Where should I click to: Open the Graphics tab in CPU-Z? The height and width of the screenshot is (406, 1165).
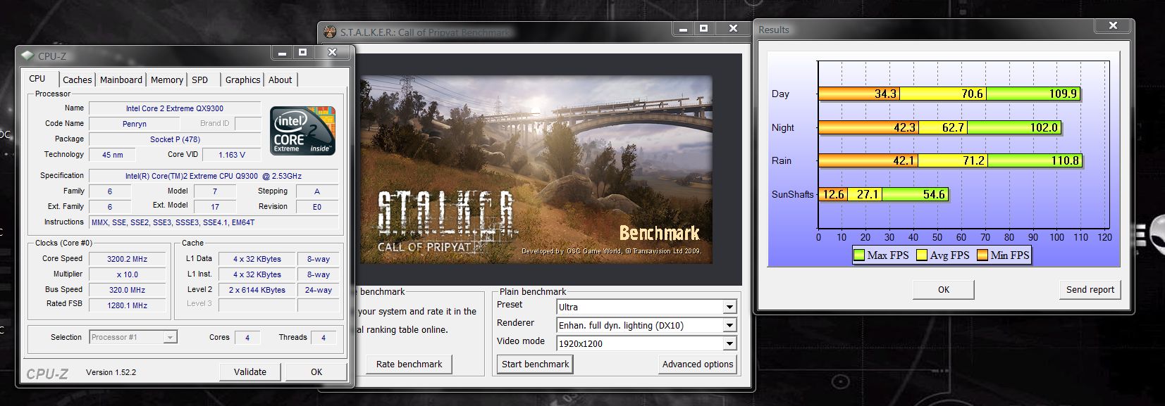pyautogui.click(x=242, y=80)
